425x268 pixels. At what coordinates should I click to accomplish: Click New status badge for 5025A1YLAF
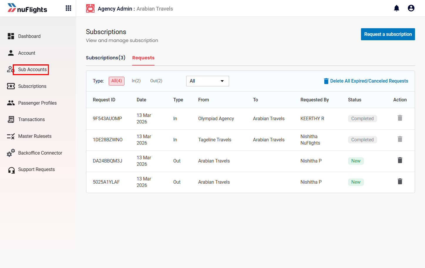[x=356, y=182]
